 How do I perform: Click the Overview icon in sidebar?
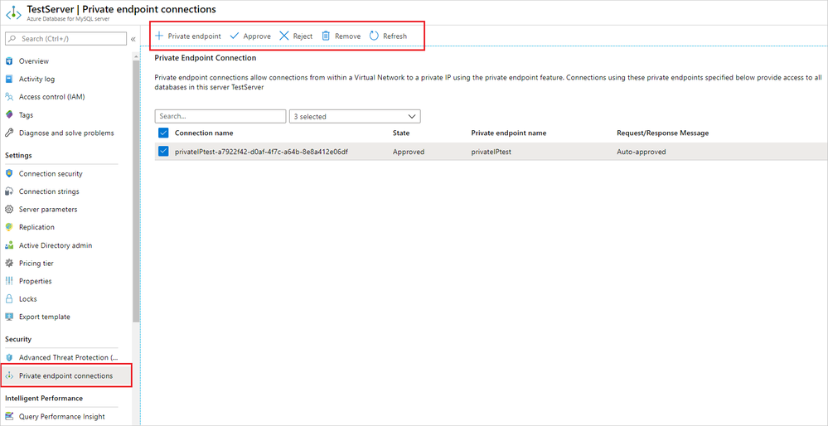[9, 61]
